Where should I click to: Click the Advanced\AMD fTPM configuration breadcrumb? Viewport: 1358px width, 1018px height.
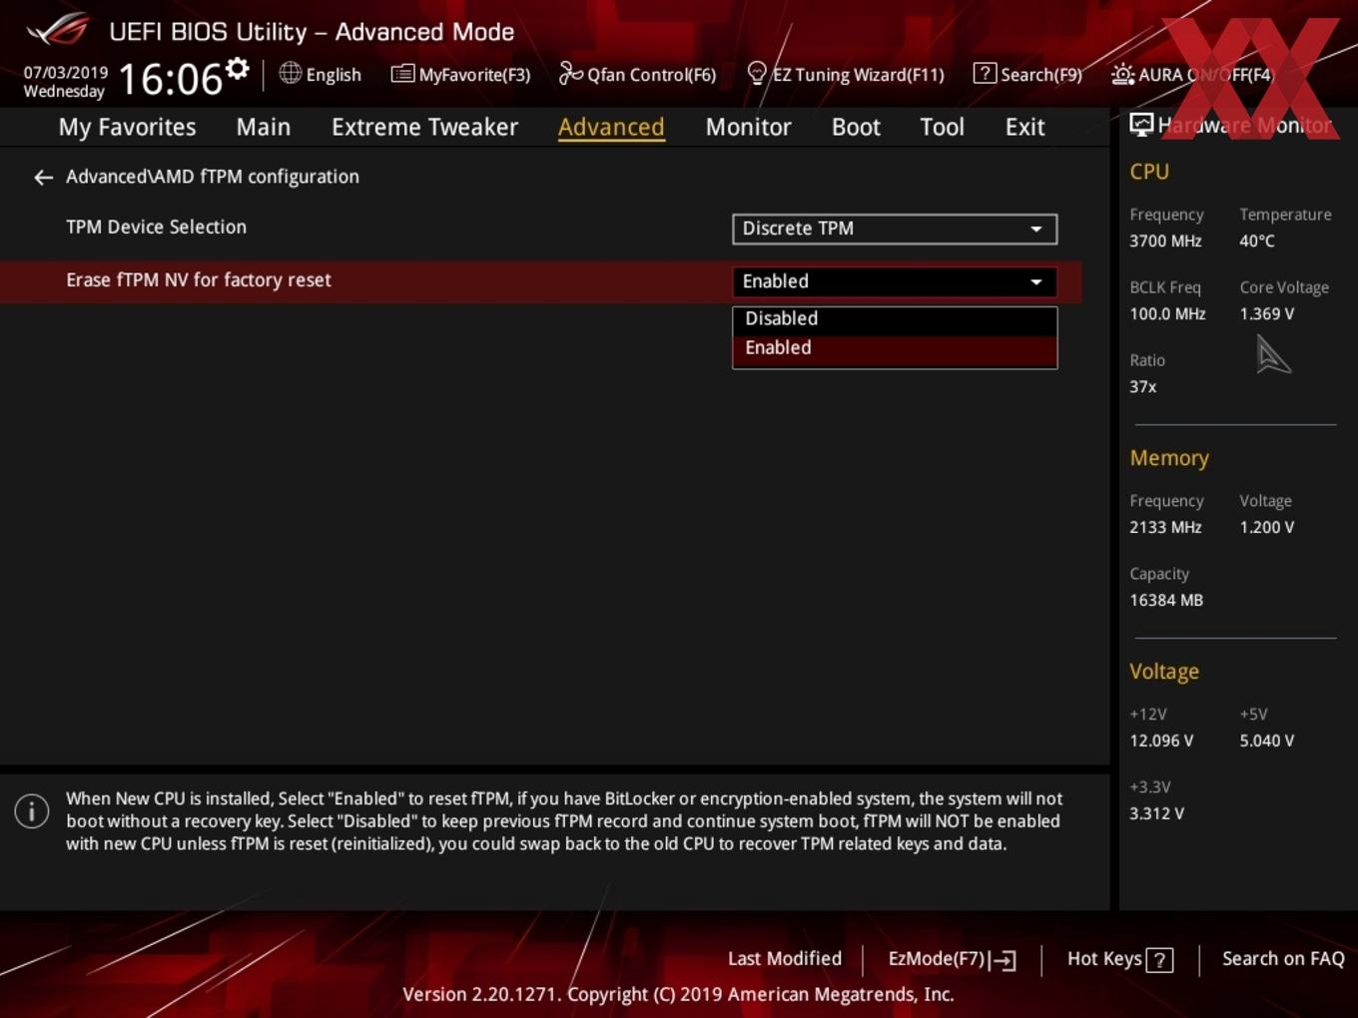point(213,177)
